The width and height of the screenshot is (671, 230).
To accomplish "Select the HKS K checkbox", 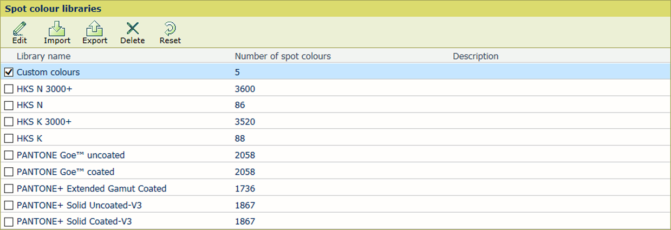I will 9,139.
